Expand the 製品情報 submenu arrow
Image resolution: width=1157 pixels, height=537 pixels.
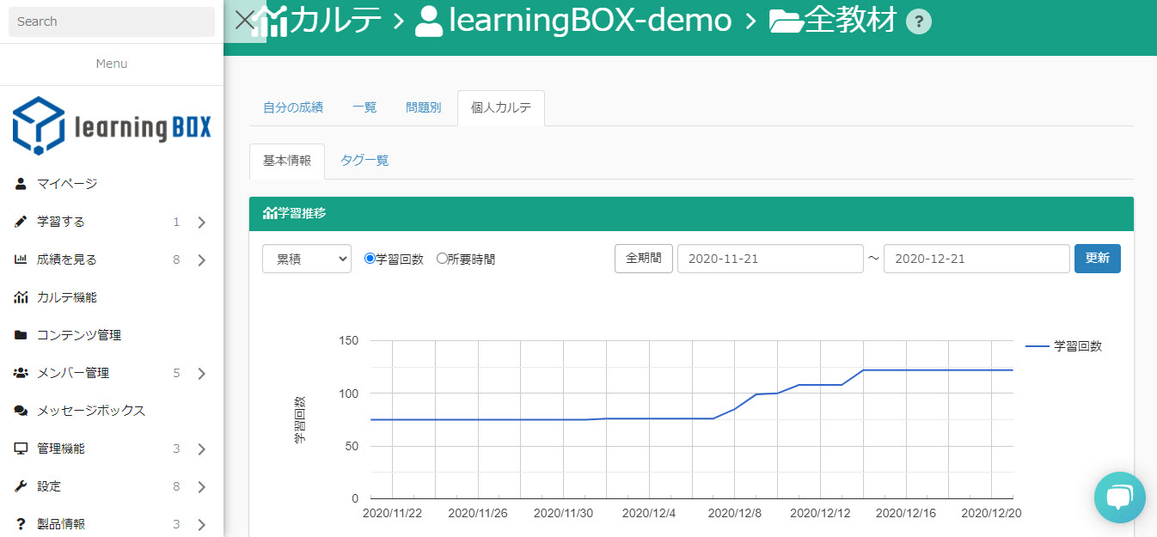coord(201,525)
